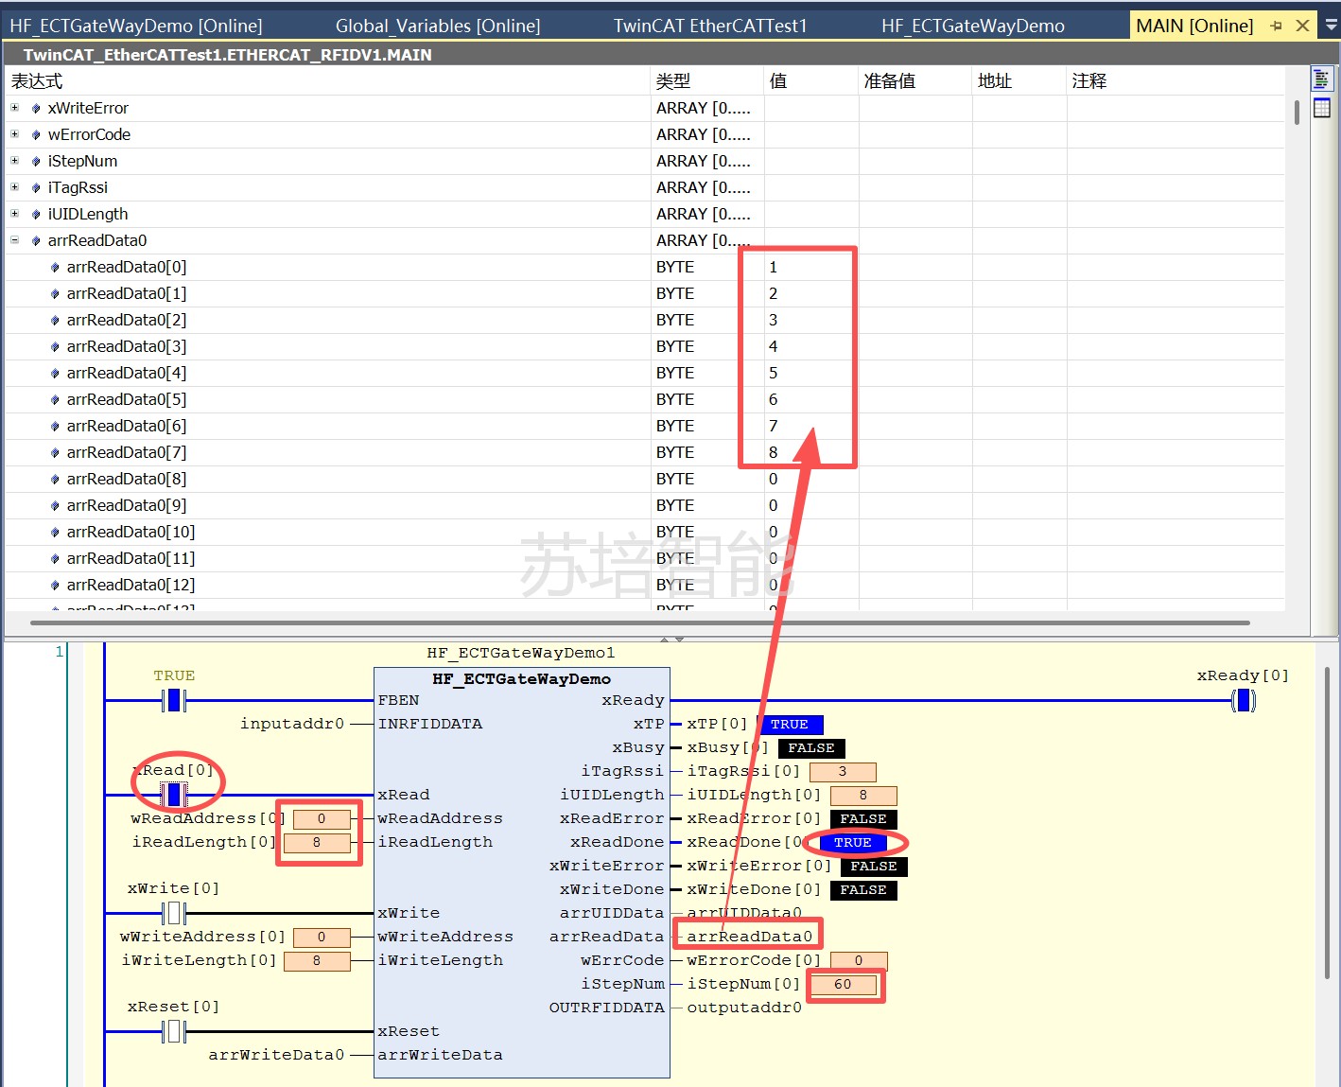Click the declaration list vertical scrollbar thumb
The height and width of the screenshot is (1087, 1341).
click(1296, 112)
